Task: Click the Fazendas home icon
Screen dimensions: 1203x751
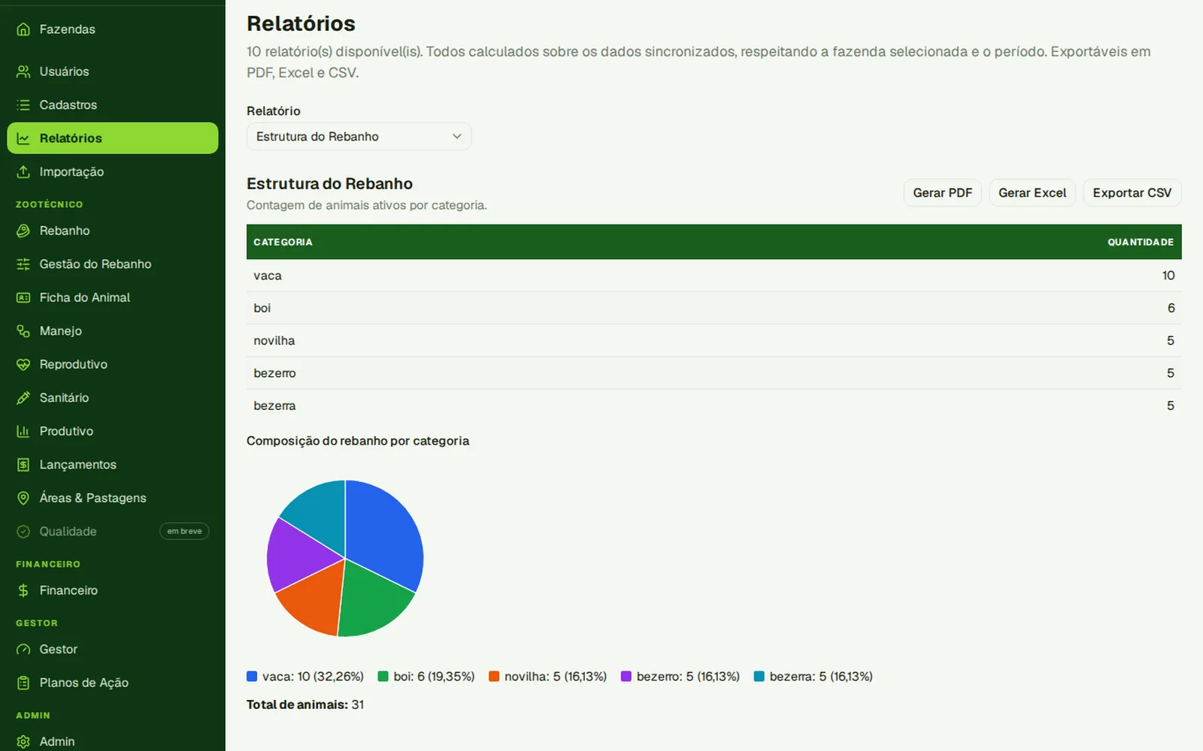Action: [x=23, y=29]
